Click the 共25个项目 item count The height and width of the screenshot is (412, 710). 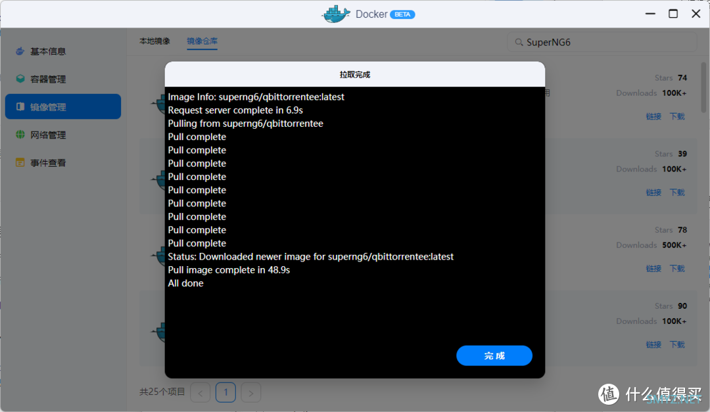click(162, 392)
